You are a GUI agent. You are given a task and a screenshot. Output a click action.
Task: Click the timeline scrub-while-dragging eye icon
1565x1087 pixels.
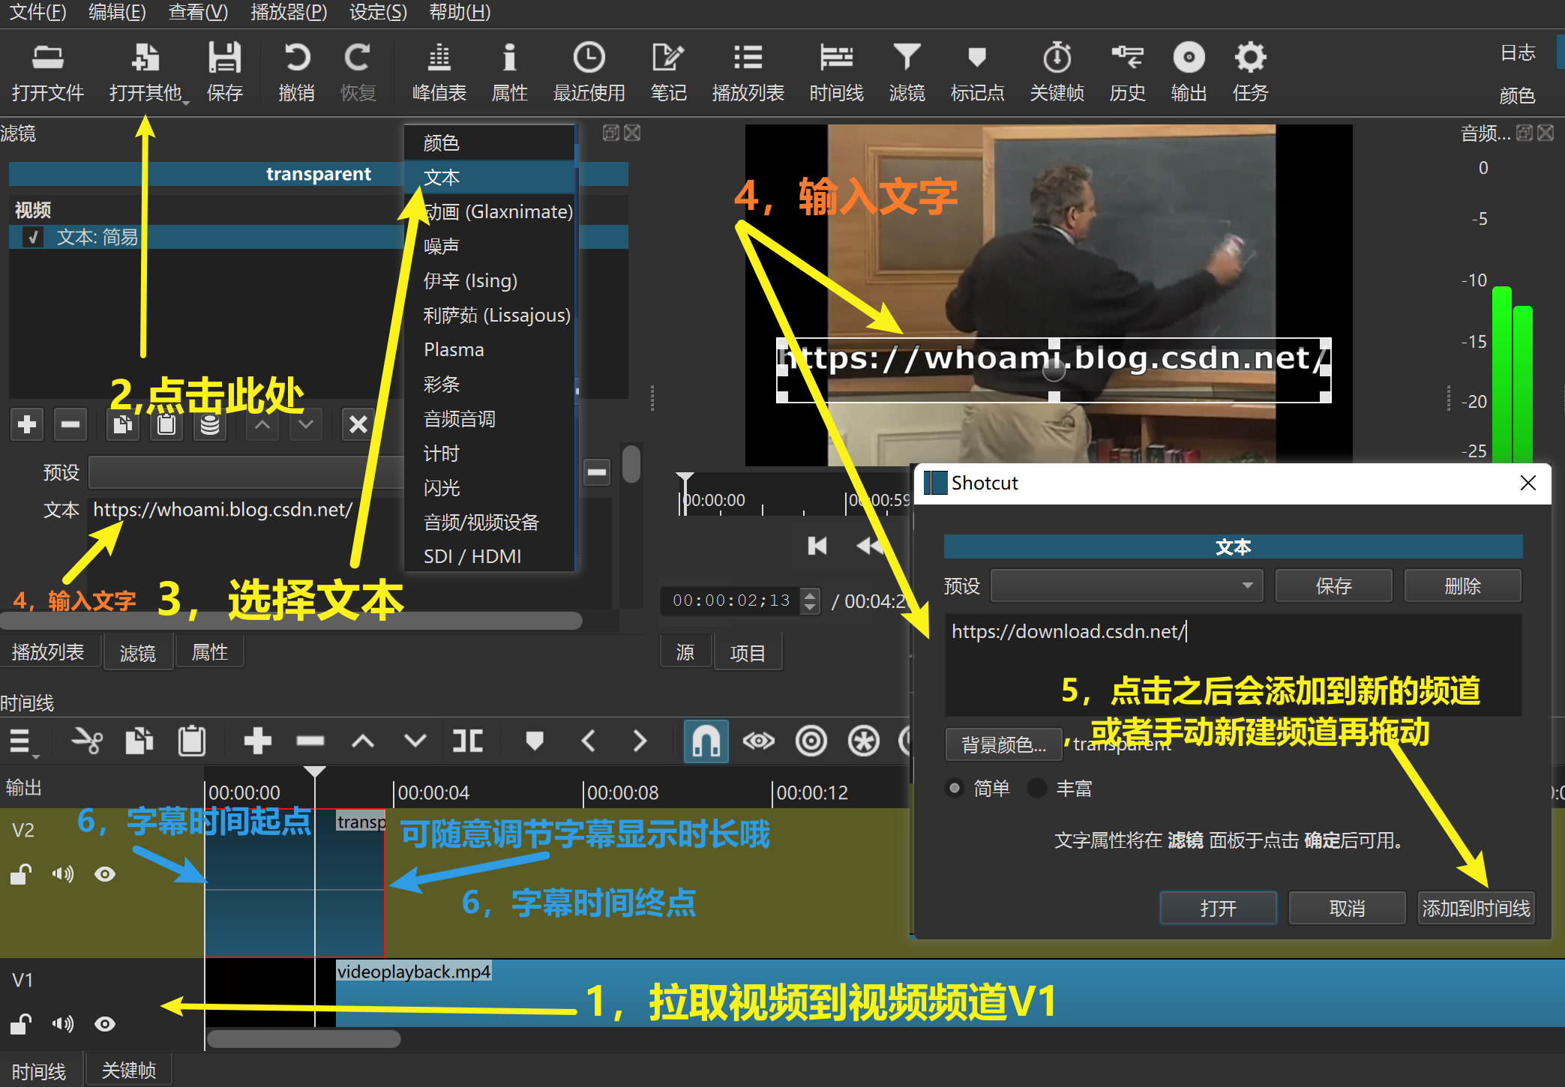pos(758,741)
